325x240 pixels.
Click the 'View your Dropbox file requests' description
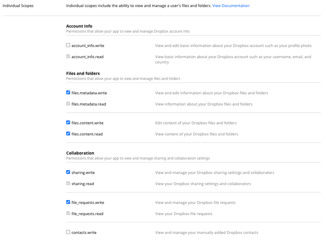click(183, 214)
